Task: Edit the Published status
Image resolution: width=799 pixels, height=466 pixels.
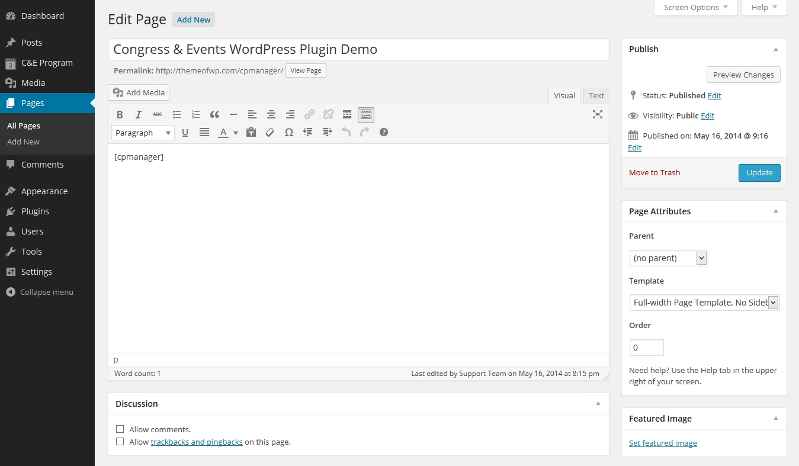Action: pyautogui.click(x=714, y=95)
